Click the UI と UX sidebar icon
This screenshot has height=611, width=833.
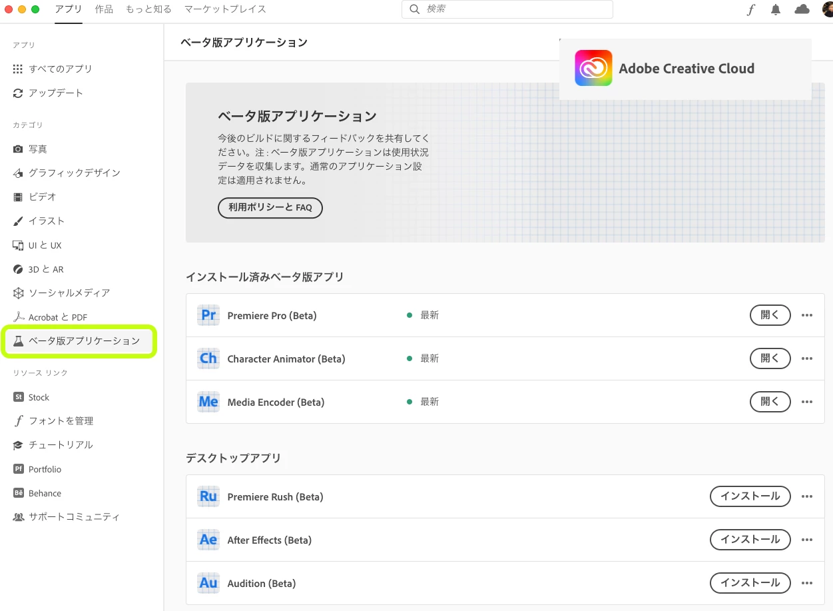pyautogui.click(x=18, y=245)
